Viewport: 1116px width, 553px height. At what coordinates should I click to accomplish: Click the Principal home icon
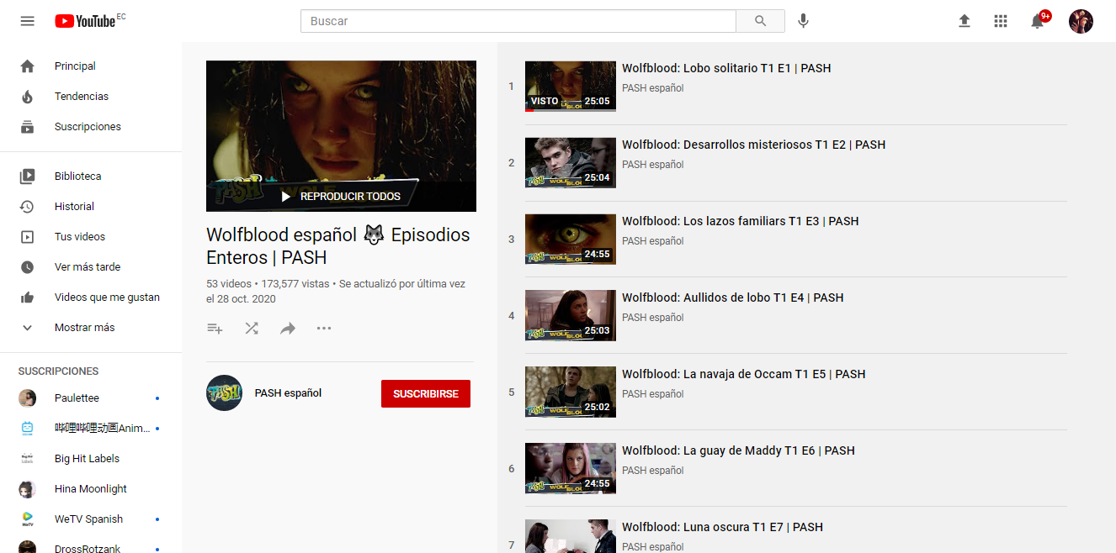tap(28, 66)
